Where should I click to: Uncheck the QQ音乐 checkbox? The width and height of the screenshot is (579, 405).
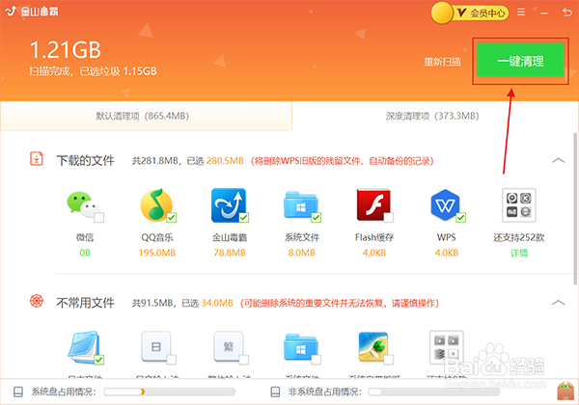[171, 218]
